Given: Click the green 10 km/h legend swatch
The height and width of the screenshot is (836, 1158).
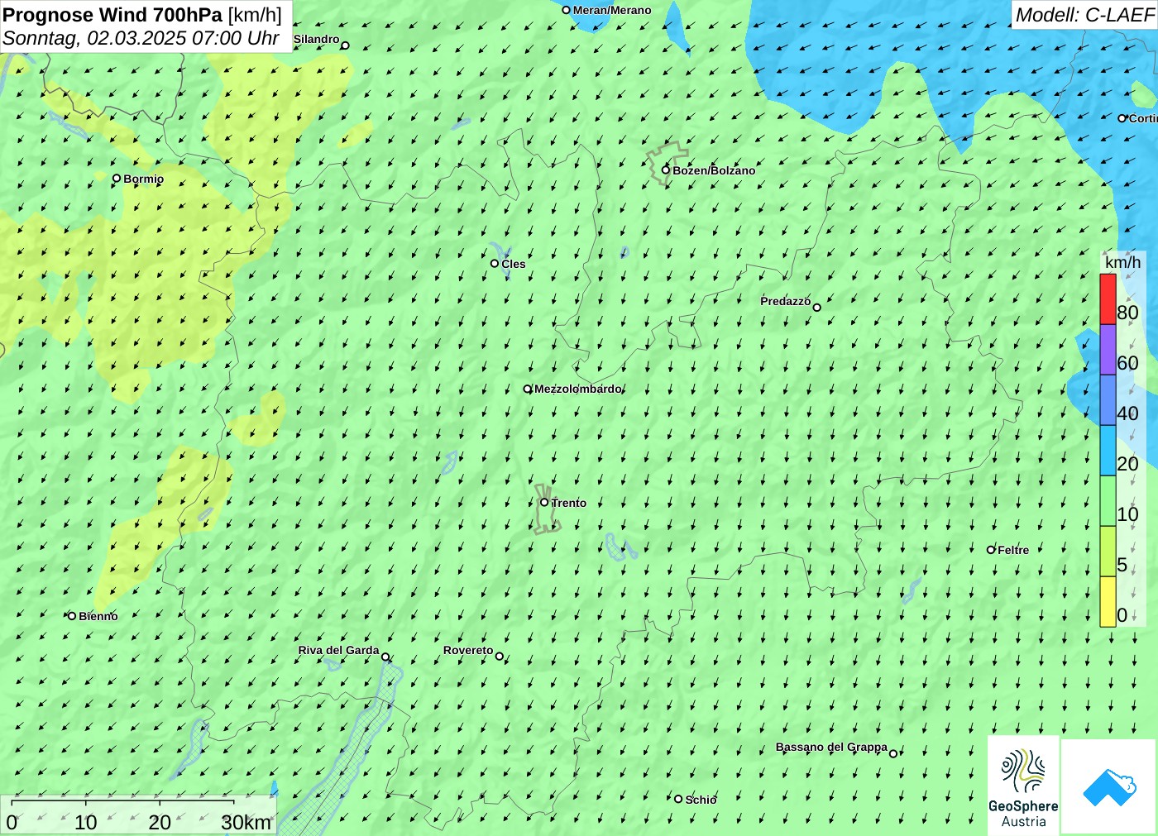Looking at the screenshot, I should pyautogui.click(x=1108, y=501).
